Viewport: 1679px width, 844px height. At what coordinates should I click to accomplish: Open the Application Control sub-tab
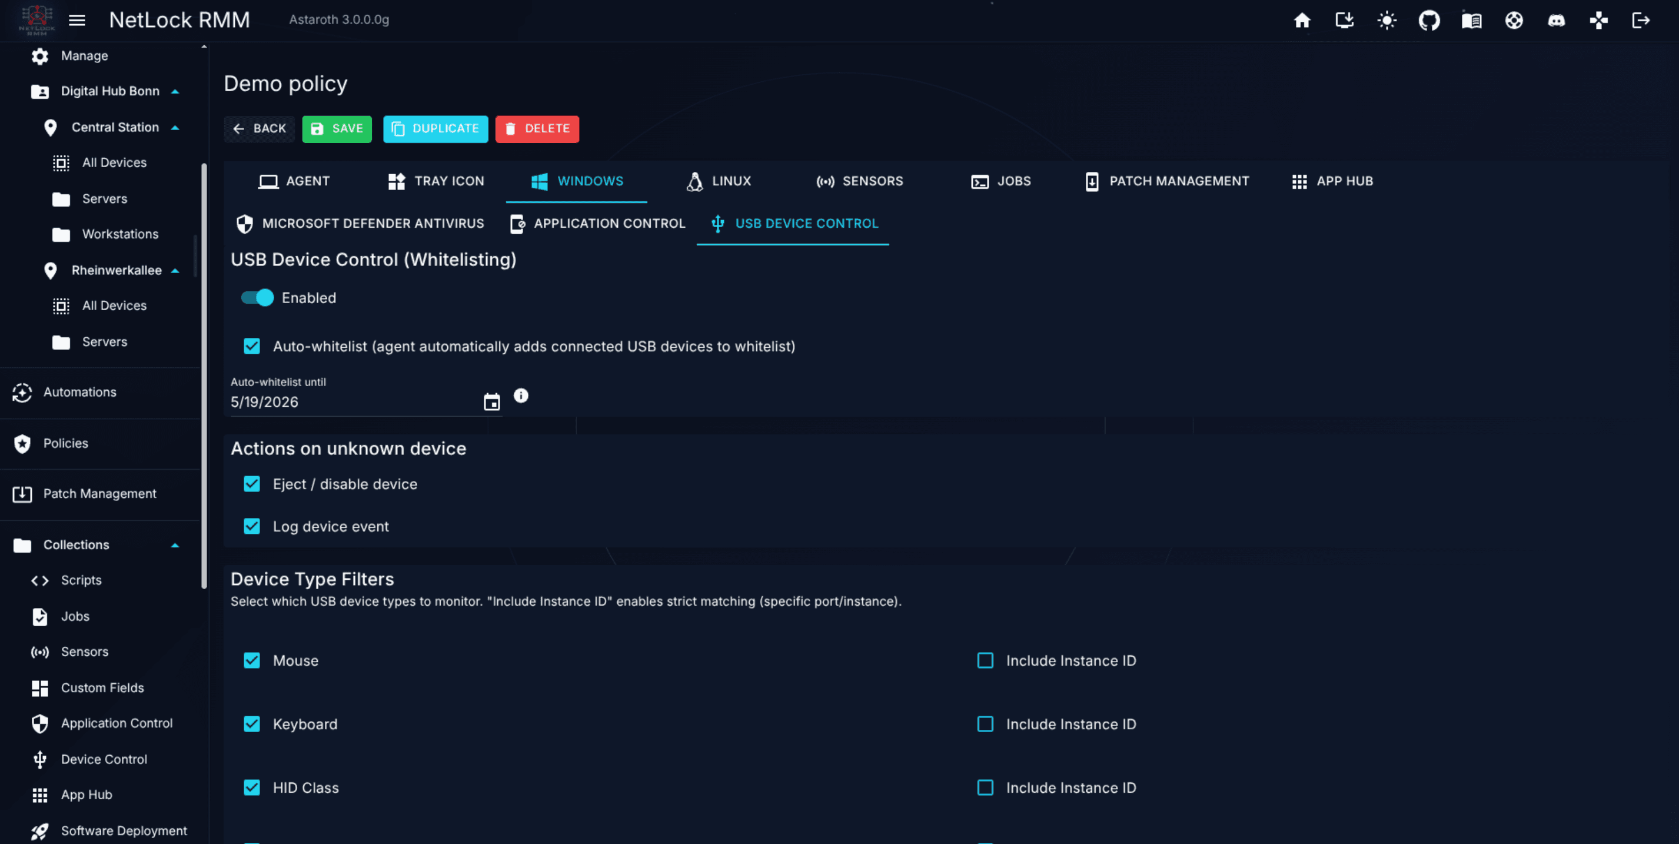[x=597, y=224]
